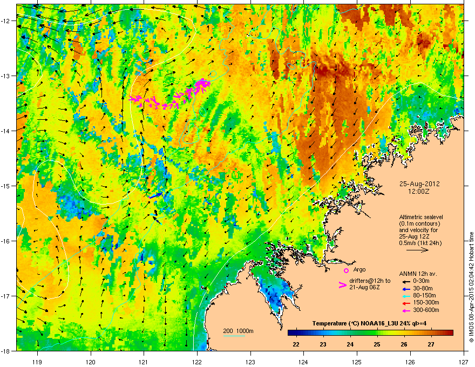Click the longitude axis label '124'
Screen dimensions: 475x367
303,362
